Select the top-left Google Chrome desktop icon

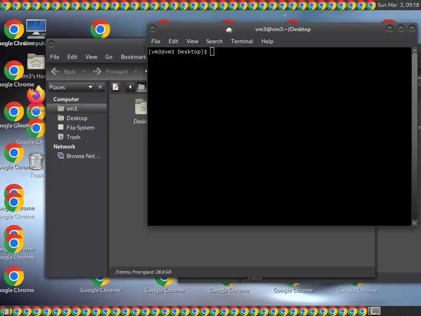(14, 29)
